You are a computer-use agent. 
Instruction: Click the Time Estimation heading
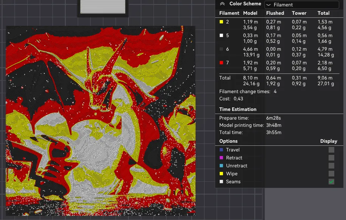click(237, 109)
